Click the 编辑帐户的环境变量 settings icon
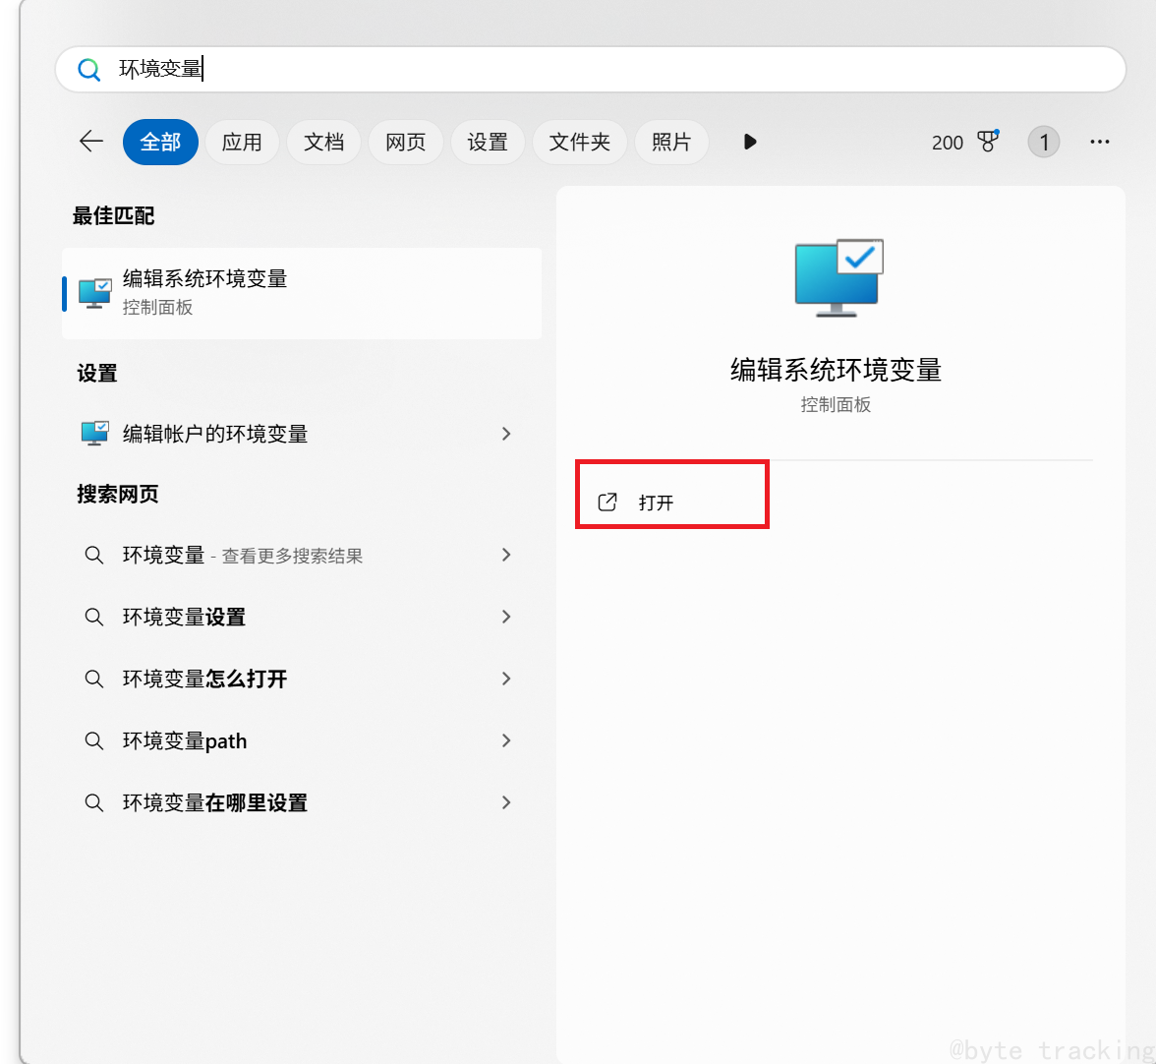This screenshot has width=1156, height=1064. [94, 433]
